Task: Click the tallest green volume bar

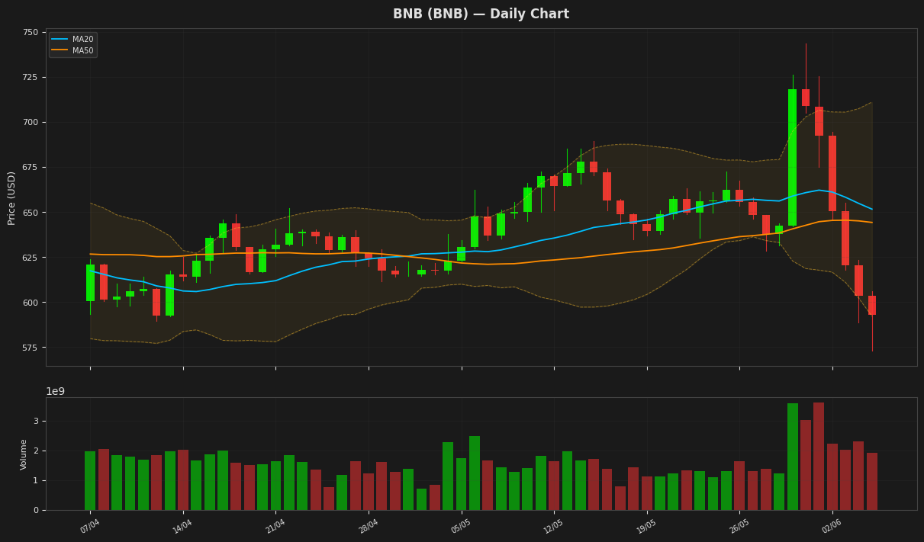Action: [793, 457]
